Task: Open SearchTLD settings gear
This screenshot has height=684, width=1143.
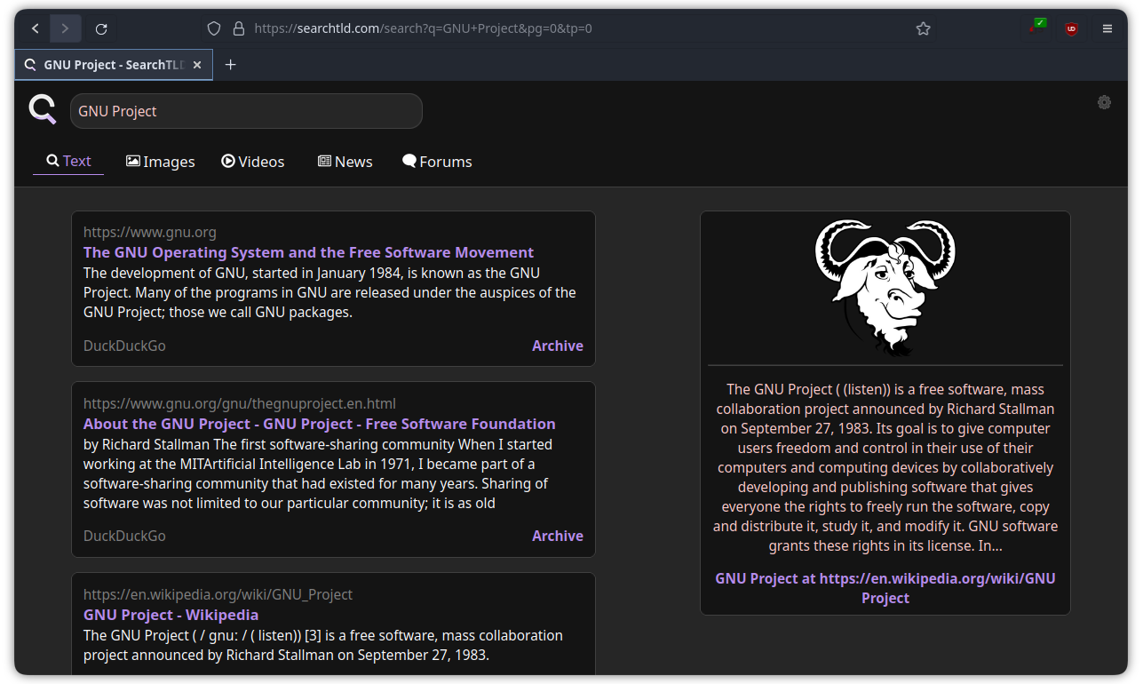Action: point(1104,102)
